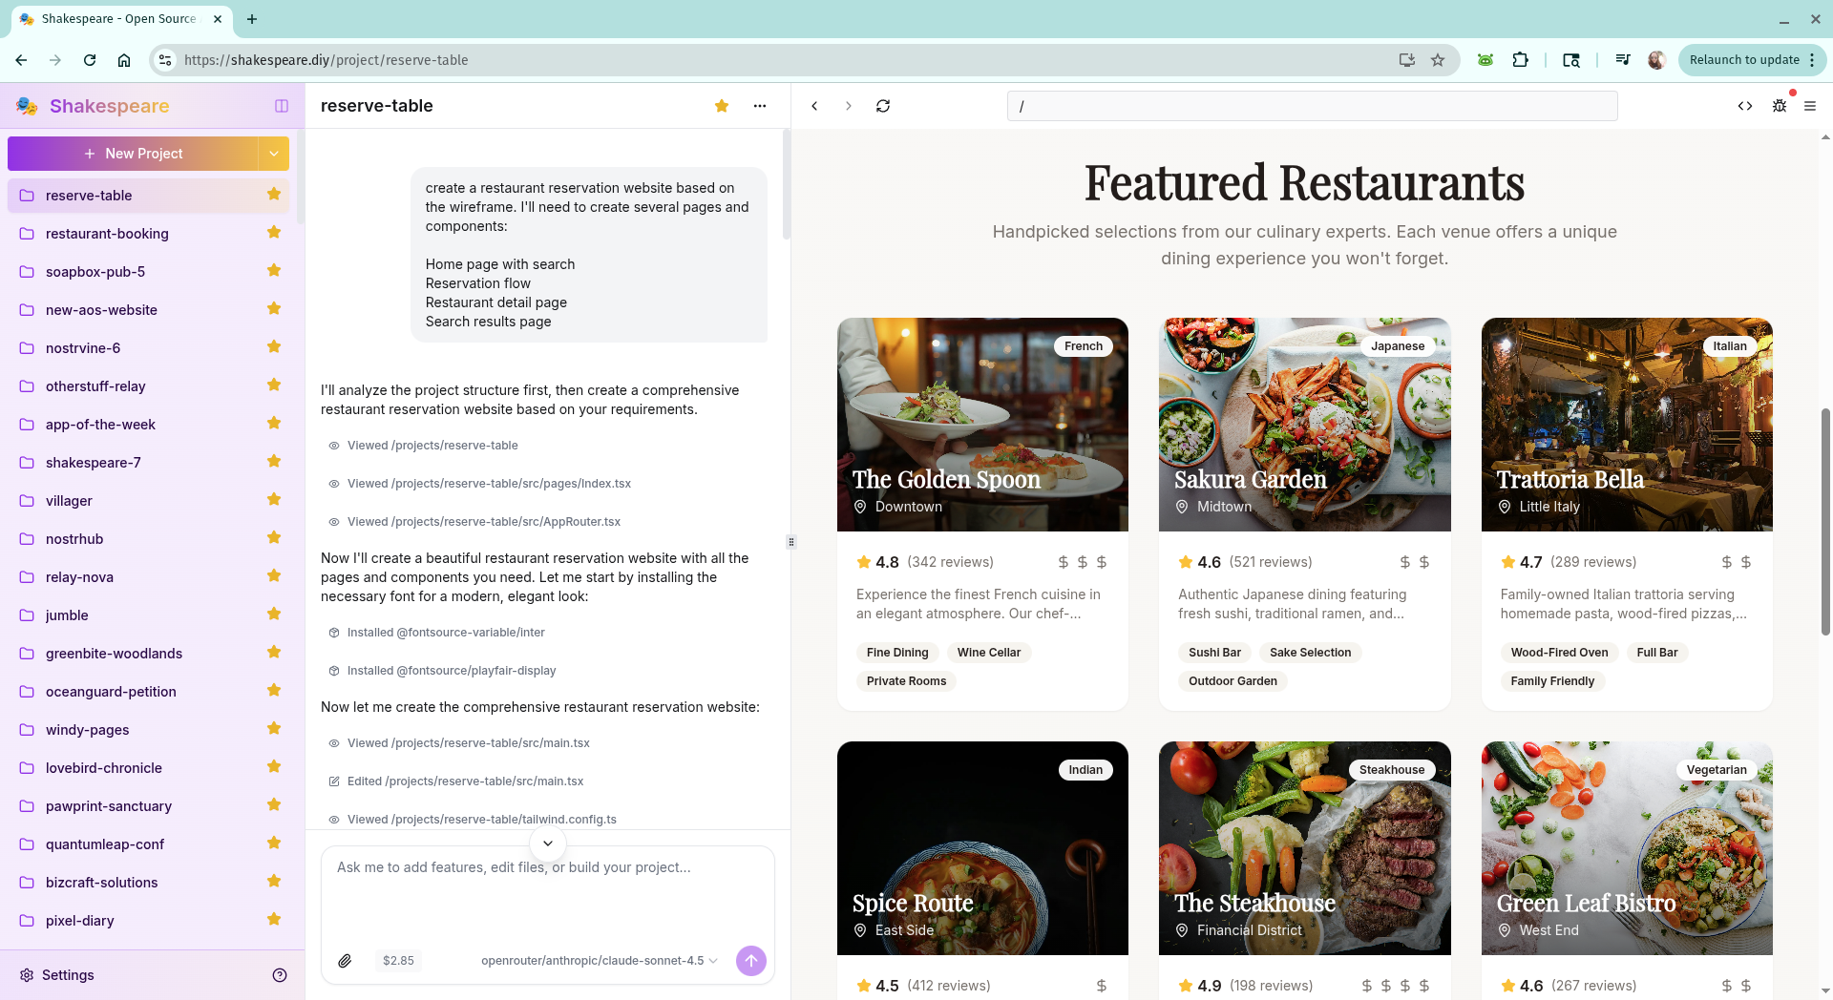Toggle the star on soapbox-pub-5 project
This screenshot has height=1000, width=1833.
point(274,271)
